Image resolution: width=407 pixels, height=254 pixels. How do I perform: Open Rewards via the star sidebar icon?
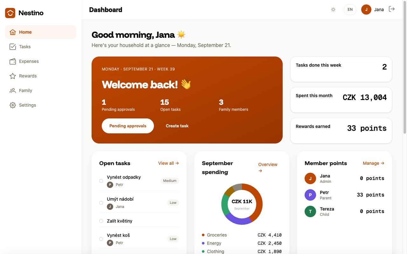point(13,76)
